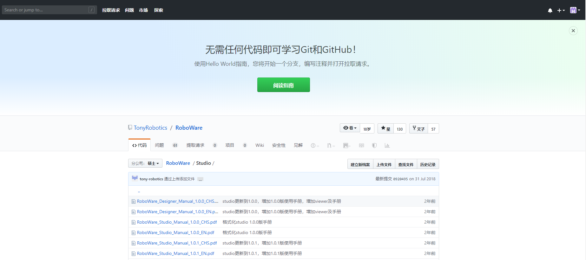The image size is (586, 260).
Task: Switch to the 项目 projects tab
Action: [230, 145]
